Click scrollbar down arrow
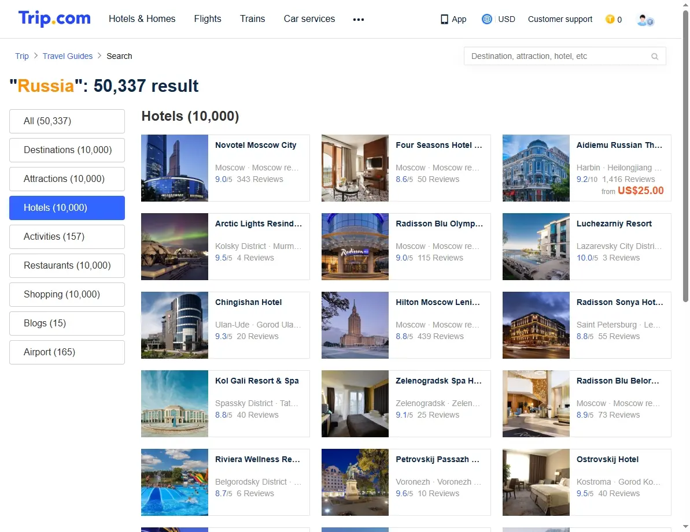 point(685,527)
